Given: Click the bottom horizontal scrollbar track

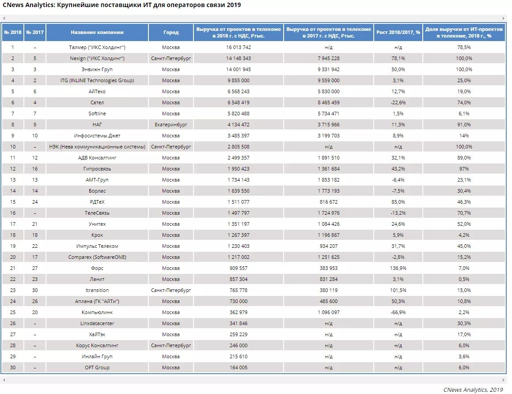Looking at the screenshot, I should pos(254,380).
